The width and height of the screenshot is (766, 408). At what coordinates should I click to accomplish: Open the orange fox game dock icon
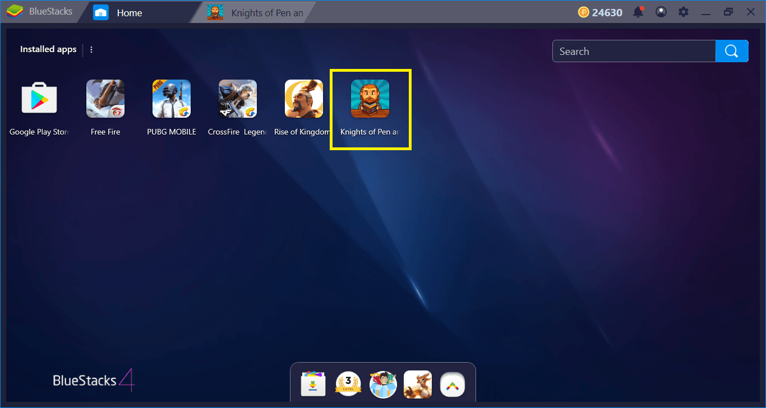click(x=418, y=384)
